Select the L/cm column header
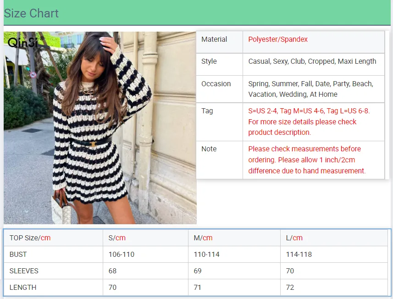393x299 pixels. pyautogui.click(x=294, y=238)
